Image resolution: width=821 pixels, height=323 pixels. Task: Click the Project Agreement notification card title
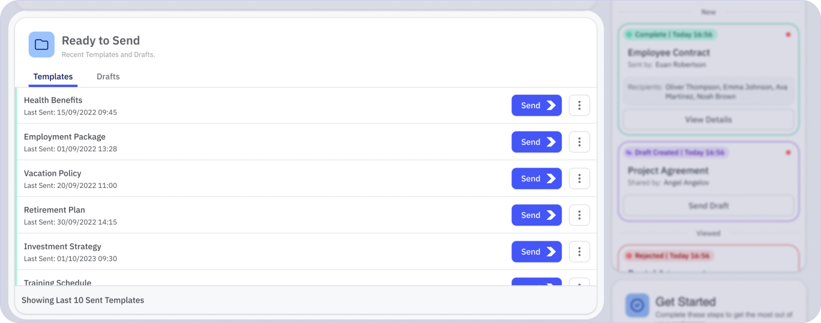668,171
